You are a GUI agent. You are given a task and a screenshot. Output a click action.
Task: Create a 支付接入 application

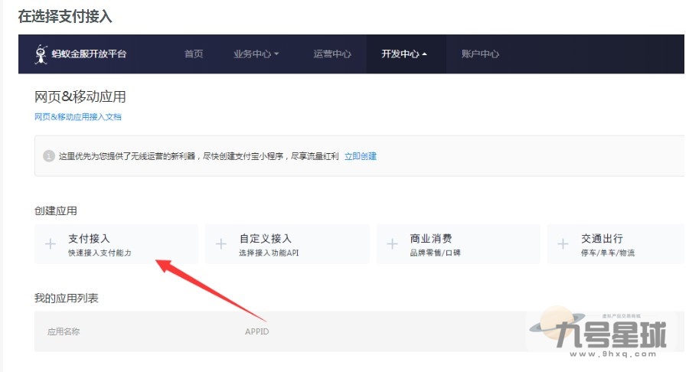tap(116, 244)
